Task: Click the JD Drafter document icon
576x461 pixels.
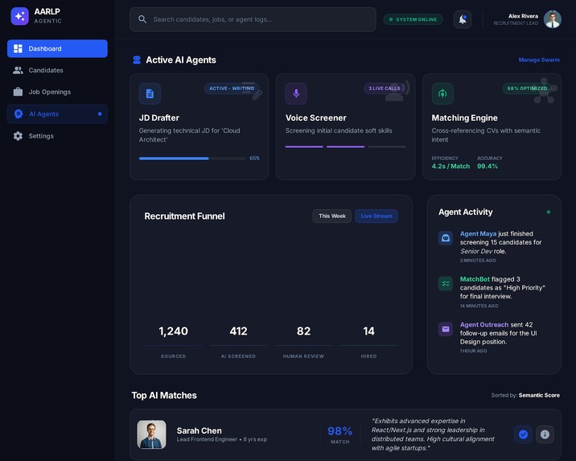Action: tap(150, 93)
